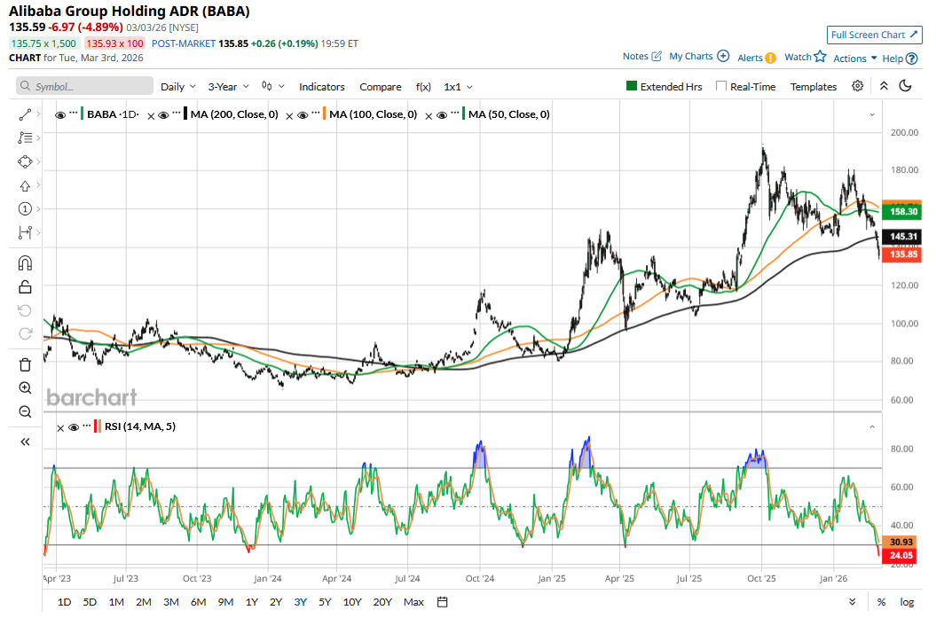Open the Daily interval dropdown
Viewport: 936px width, 618px height.
pyautogui.click(x=178, y=87)
